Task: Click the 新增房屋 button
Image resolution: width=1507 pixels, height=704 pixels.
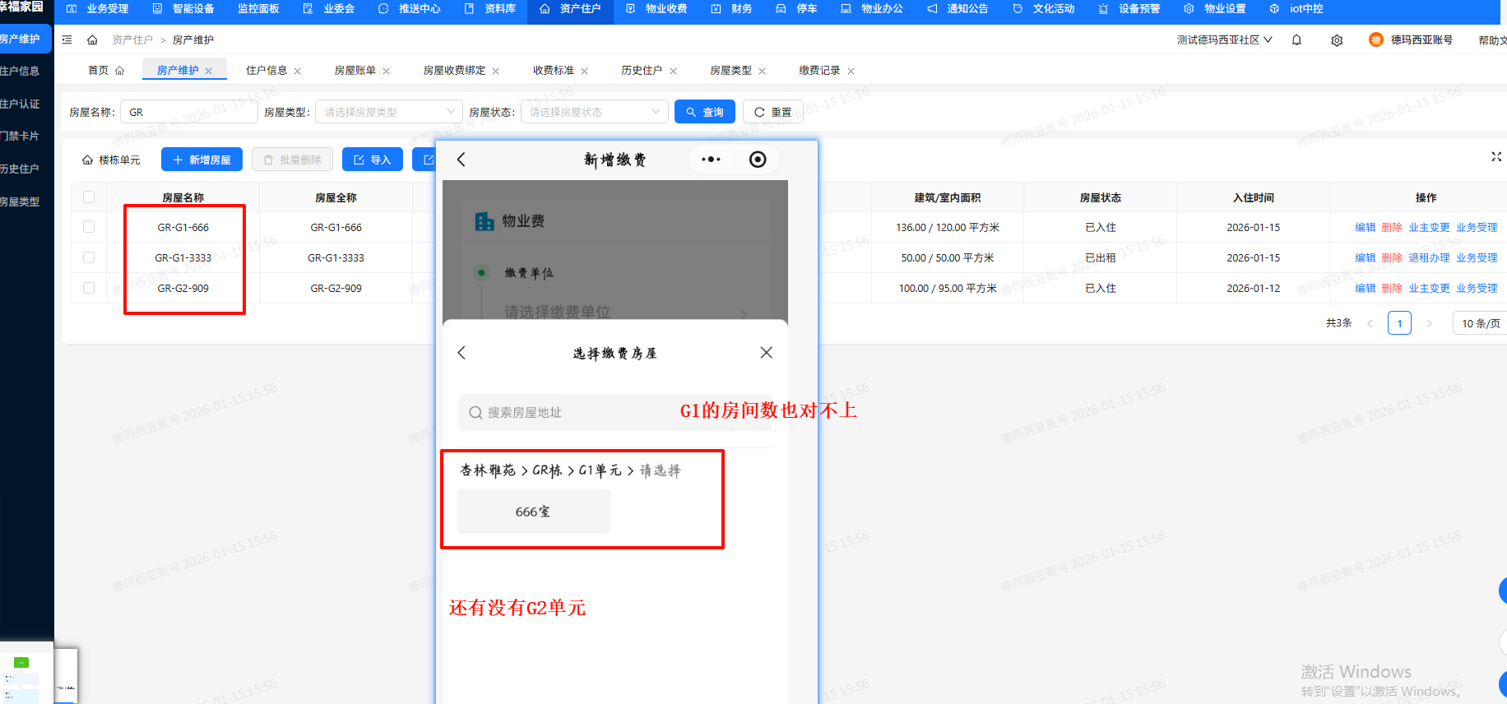Action: 202,160
